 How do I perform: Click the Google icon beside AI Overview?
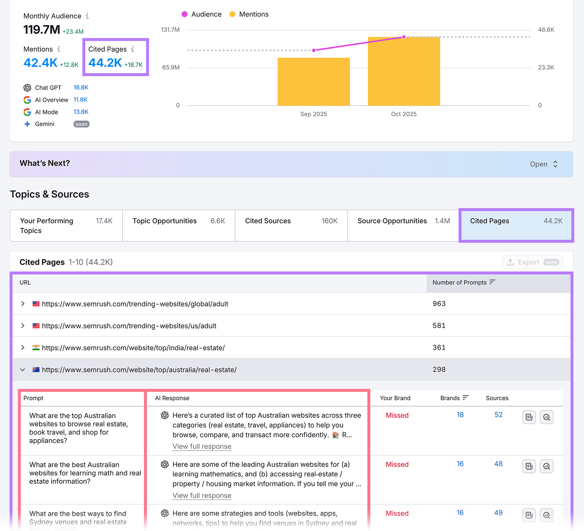tap(27, 100)
